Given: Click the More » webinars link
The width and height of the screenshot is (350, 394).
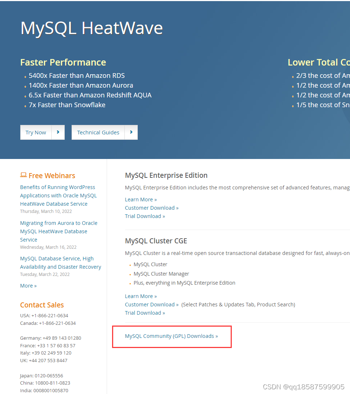Looking at the screenshot, I should tap(28, 286).
